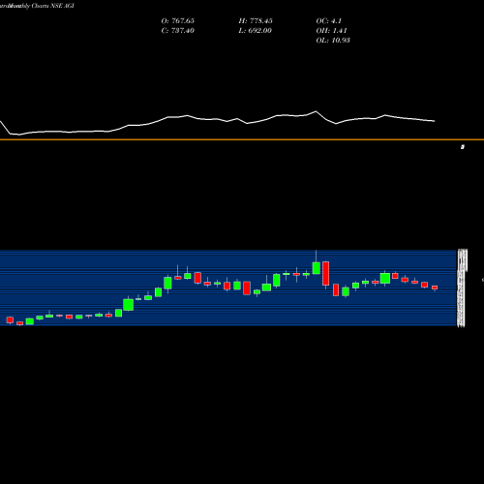Select the high price value H: 778.45
This screenshot has width=484, height=484.
coord(256,21)
